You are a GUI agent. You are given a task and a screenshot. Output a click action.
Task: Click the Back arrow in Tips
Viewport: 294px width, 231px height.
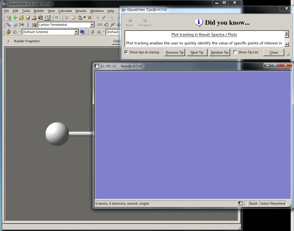tap(130, 22)
